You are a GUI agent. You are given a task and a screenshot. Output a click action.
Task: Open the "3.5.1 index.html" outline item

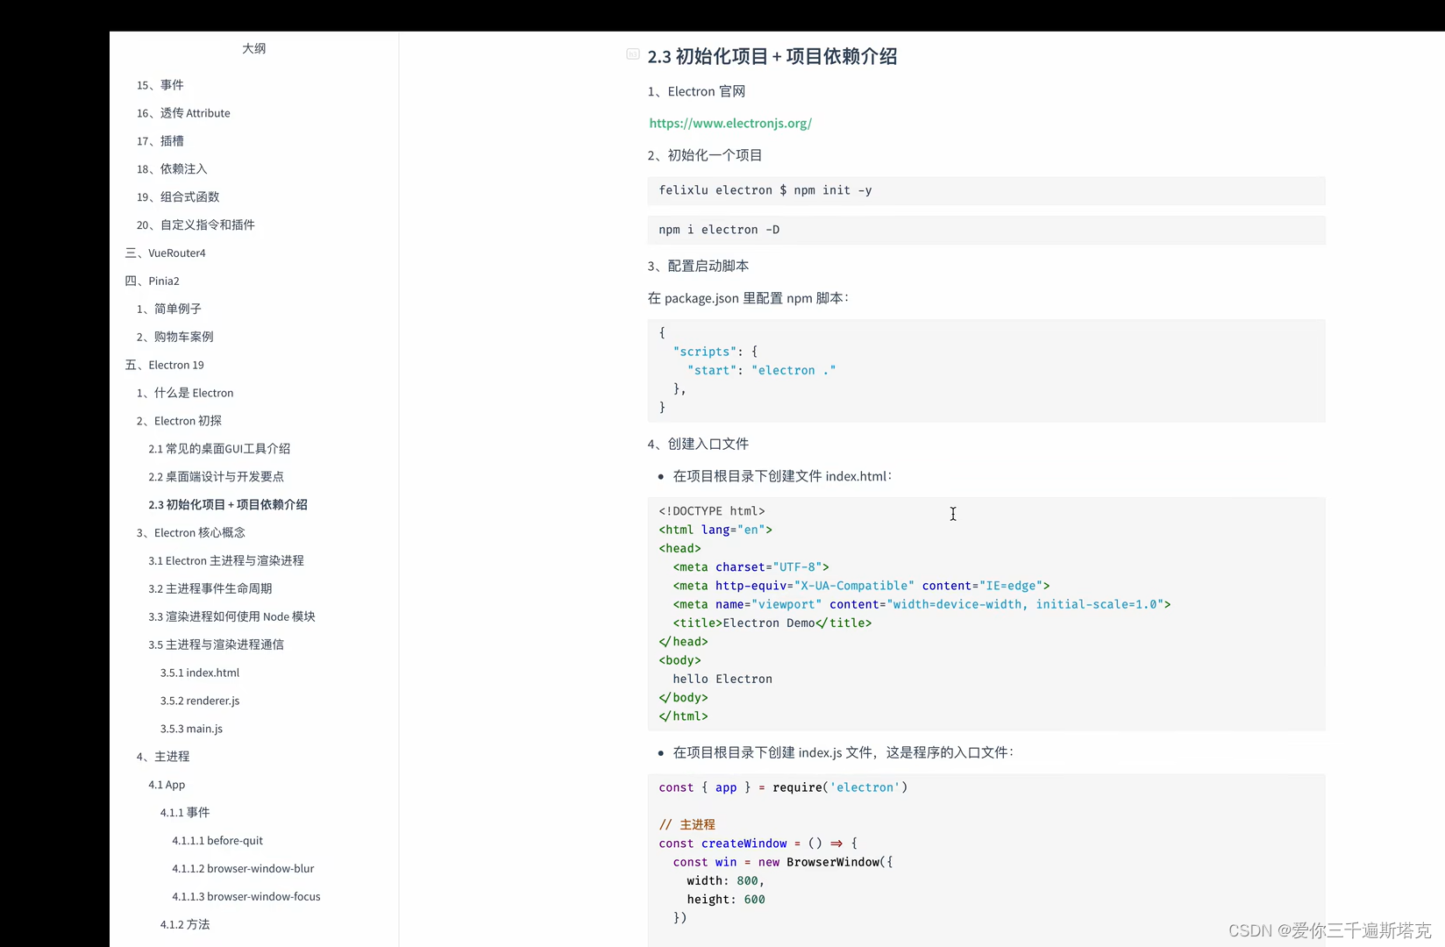click(199, 673)
